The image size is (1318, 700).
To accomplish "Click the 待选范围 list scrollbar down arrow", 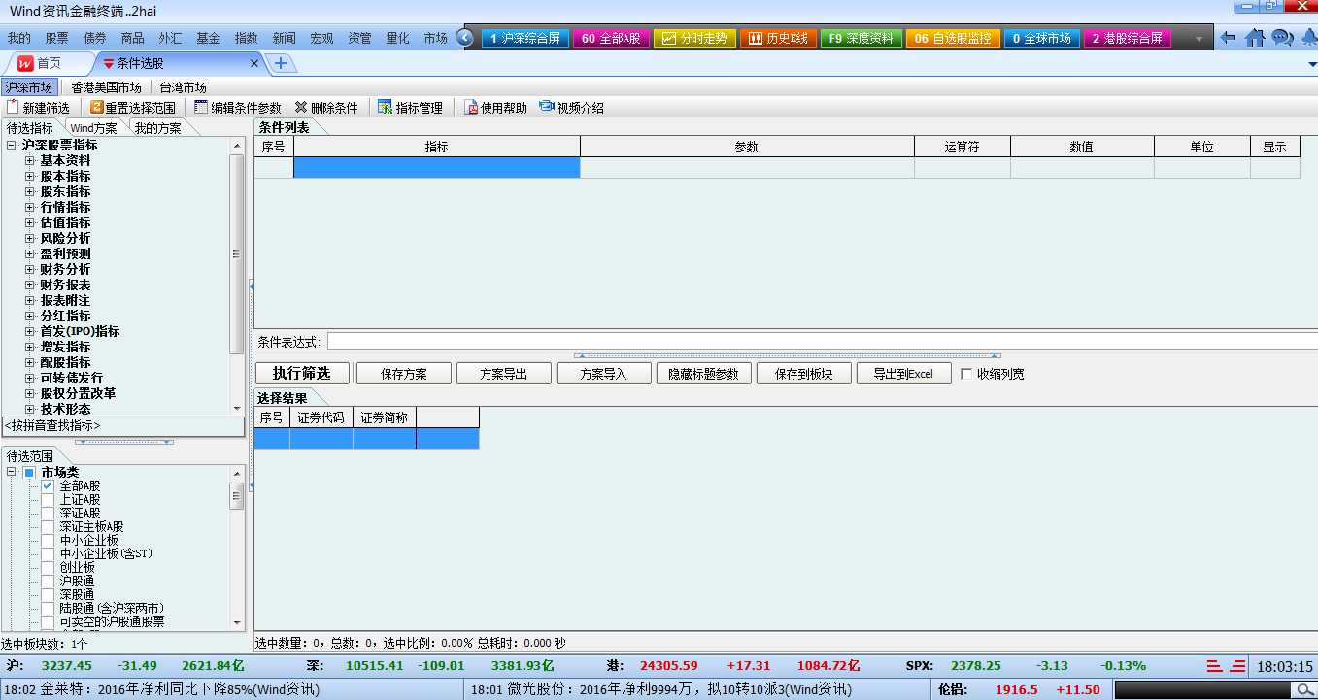I will point(237,622).
